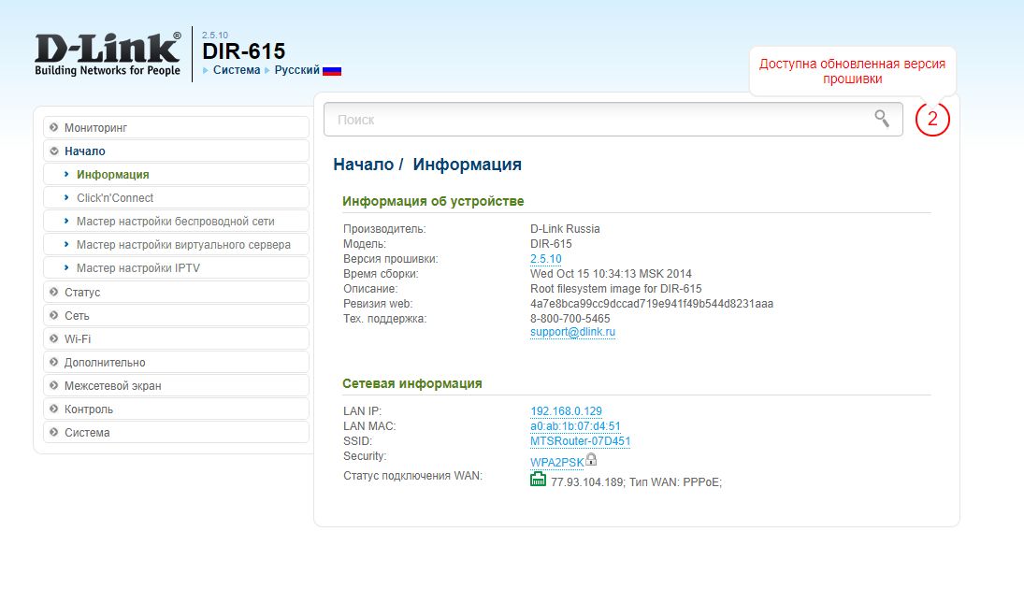The height and width of the screenshot is (589, 1024).
Task: Click the support@dlink.ru email link
Action: click(x=572, y=332)
